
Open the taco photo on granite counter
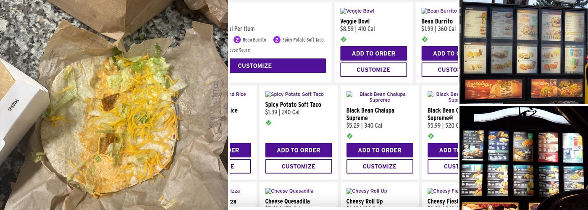114,105
